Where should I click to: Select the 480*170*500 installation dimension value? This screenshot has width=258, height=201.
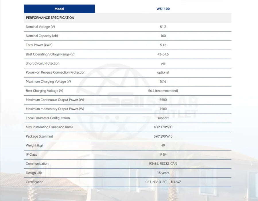click(x=163, y=127)
